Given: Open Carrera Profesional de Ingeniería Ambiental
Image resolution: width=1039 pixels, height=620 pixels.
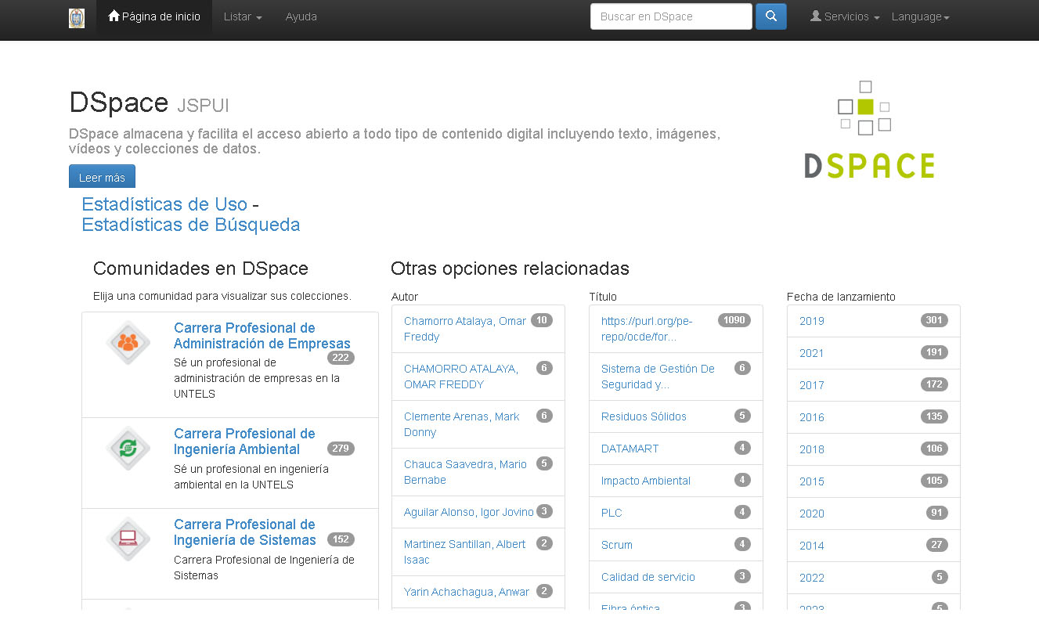Looking at the screenshot, I should pyautogui.click(x=244, y=442).
